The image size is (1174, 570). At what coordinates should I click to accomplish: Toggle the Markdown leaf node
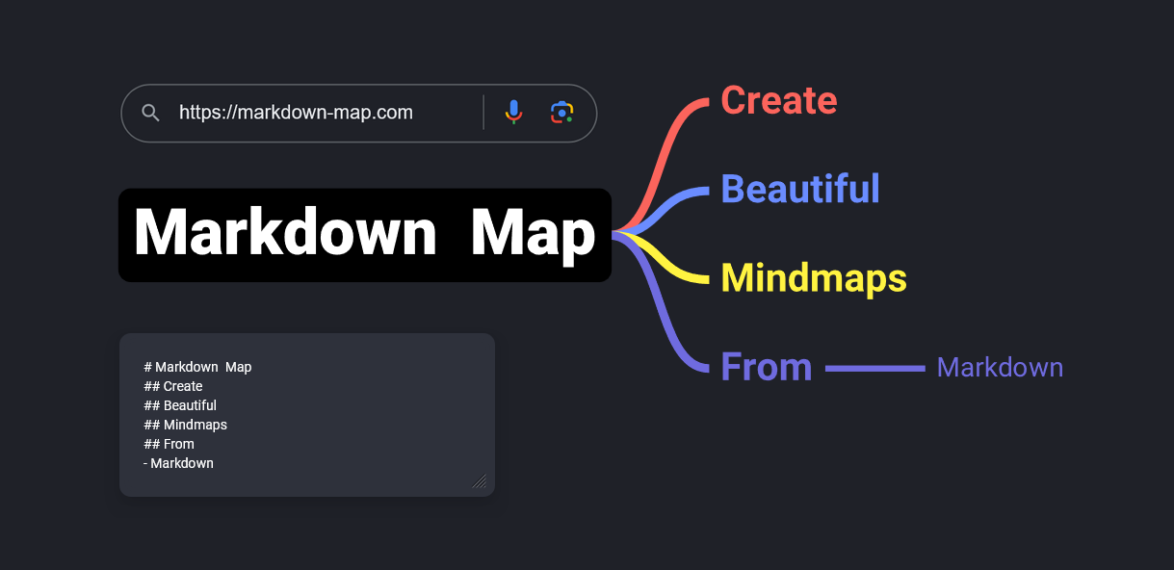(x=999, y=367)
